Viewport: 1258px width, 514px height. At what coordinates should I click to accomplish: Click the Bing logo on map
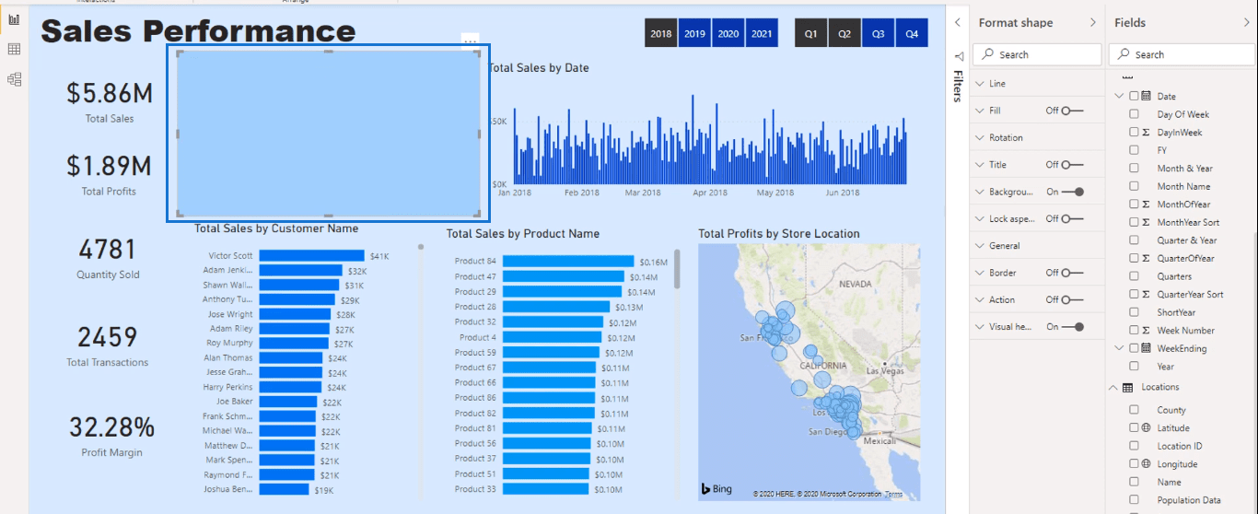[717, 489]
